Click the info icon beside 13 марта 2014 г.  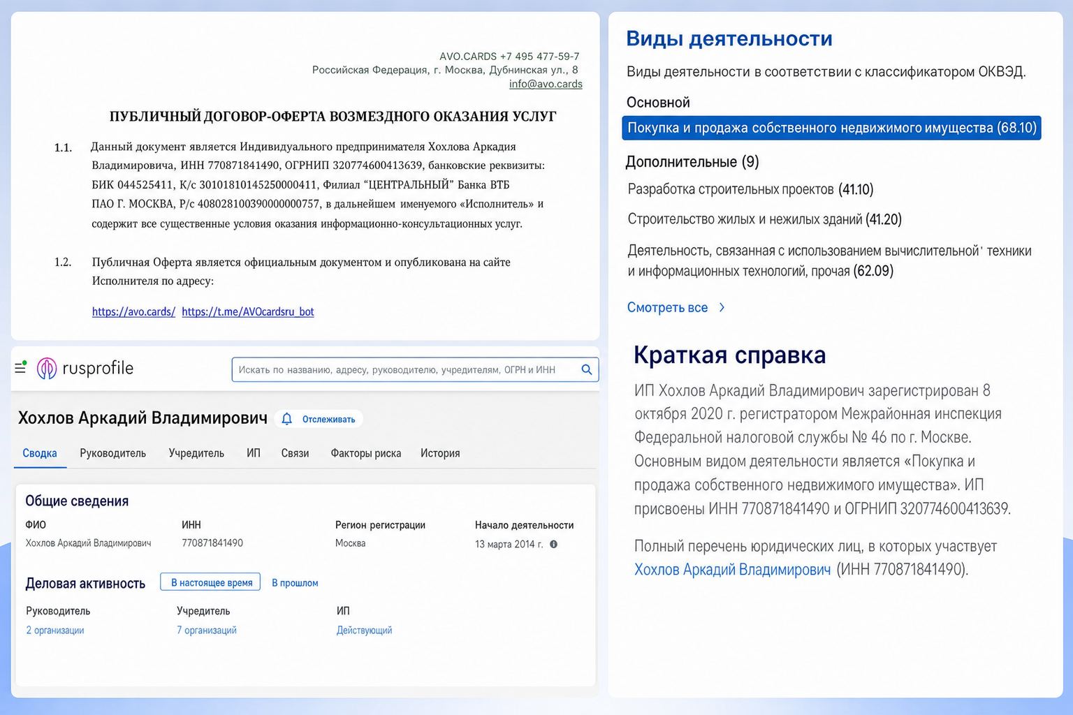553,544
